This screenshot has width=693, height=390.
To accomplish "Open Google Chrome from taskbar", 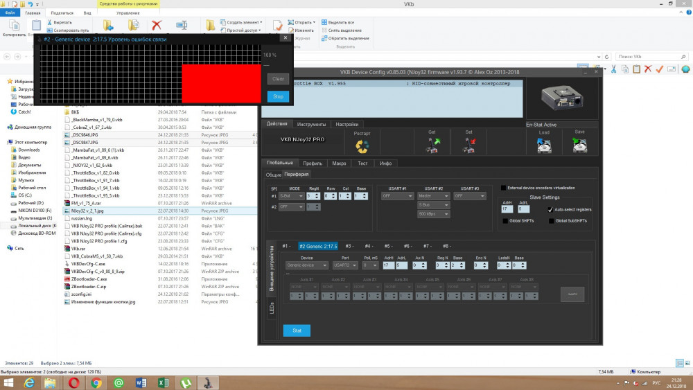I will pos(96,382).
